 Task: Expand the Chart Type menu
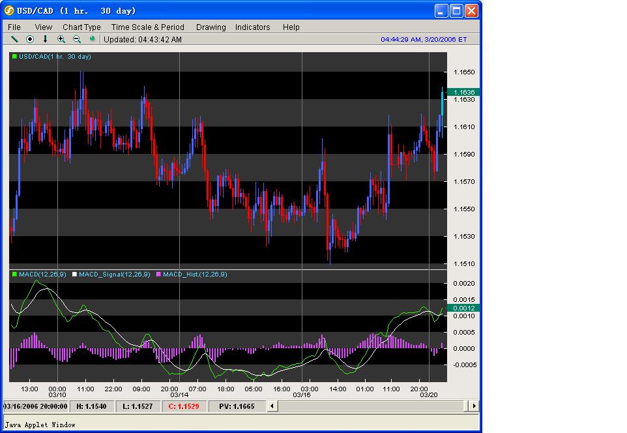coord(81,27)
